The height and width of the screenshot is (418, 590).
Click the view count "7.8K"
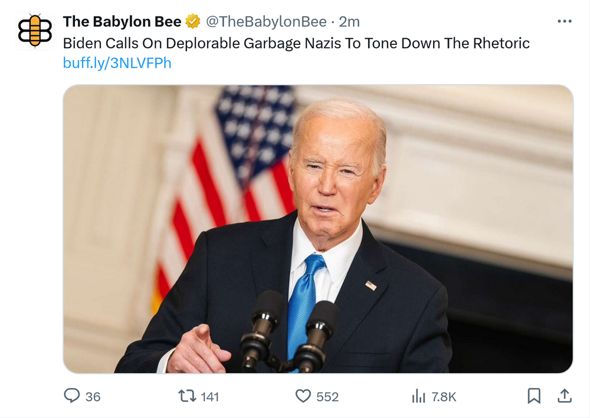[x=443, y=397]
